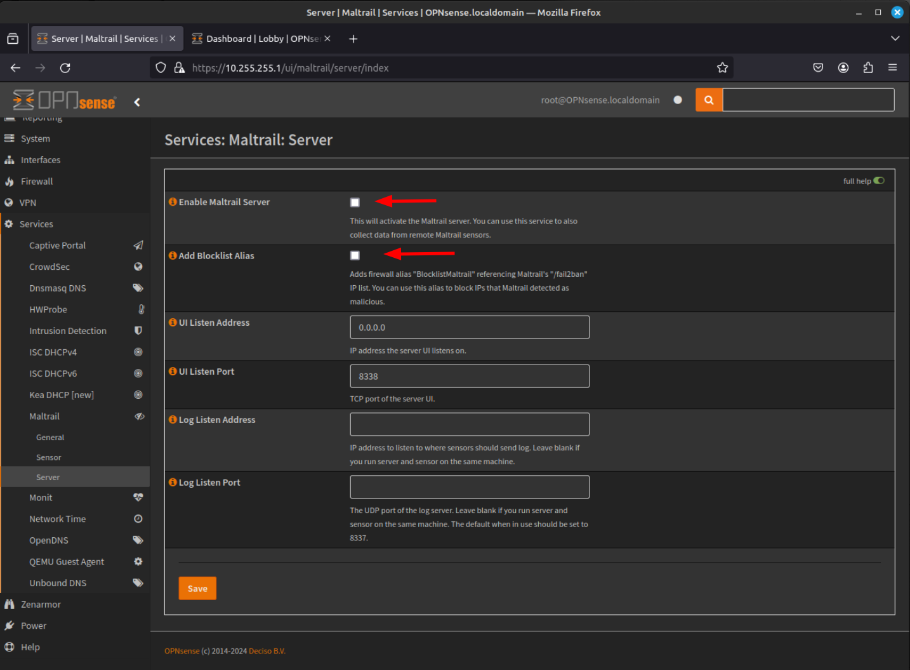This screenshot has width=910, height=670.
Task: Open the Firefox hamburger application menu
Action: tap(893, 68)
